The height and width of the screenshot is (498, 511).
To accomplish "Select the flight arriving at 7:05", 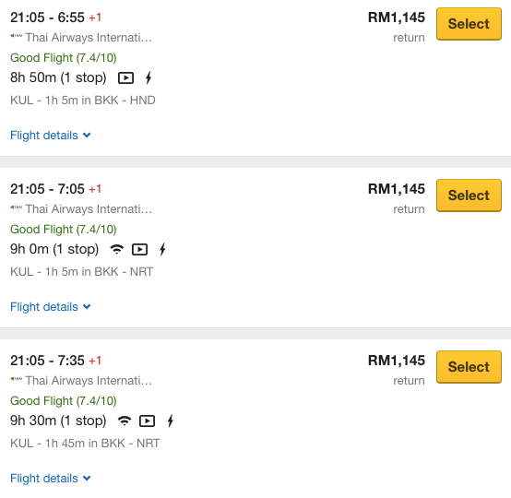I will [469, 196].
